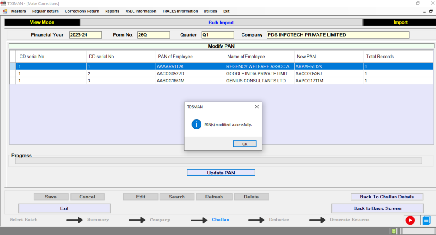Restore the inner MDI window
436x235 pixels.
tap(431, 11)
